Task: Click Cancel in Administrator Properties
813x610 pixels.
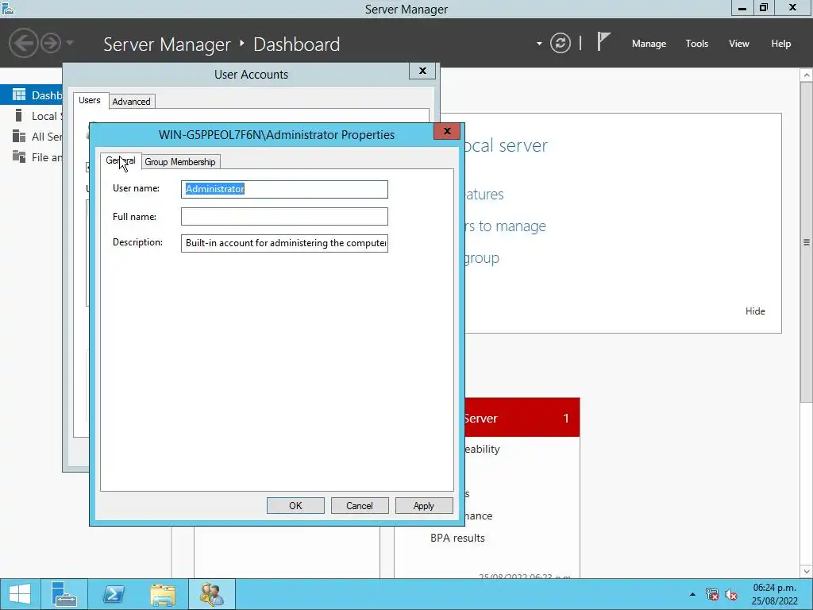Action: point(360,506)
